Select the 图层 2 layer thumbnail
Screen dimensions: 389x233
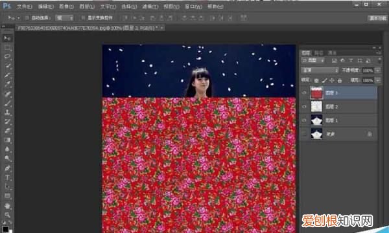point(316,107)
